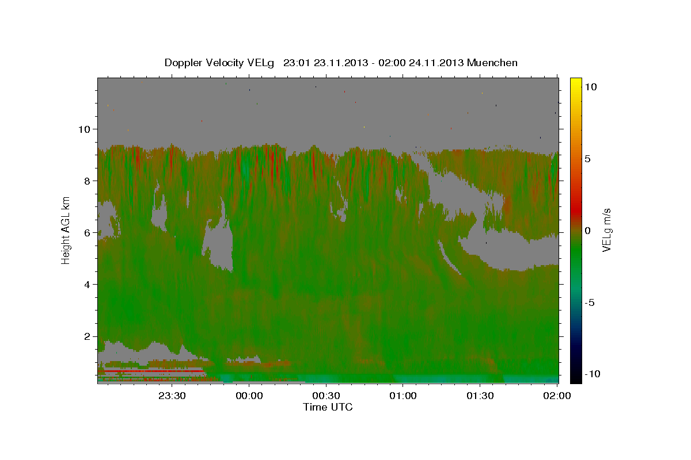Click the 01:00 time tick label
Image resolution: width=691 pixels, height=460 pixels.
coord(404,396)
